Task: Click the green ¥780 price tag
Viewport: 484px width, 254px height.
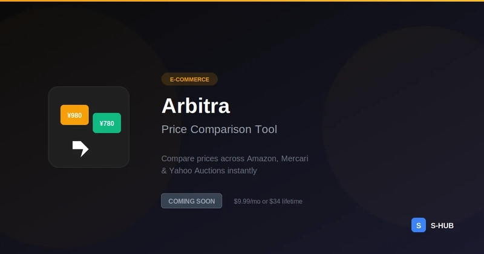Action: (106, 123)
